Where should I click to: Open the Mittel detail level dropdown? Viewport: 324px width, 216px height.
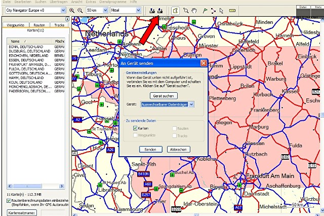(138, 10)
